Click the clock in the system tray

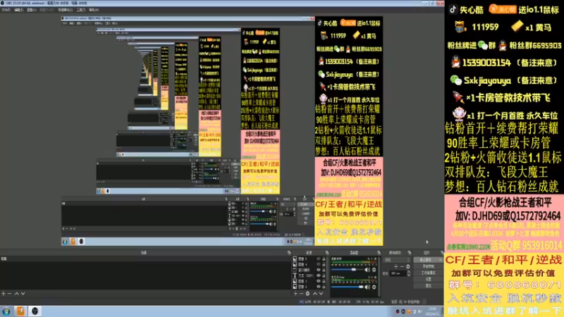click(432, 311)
